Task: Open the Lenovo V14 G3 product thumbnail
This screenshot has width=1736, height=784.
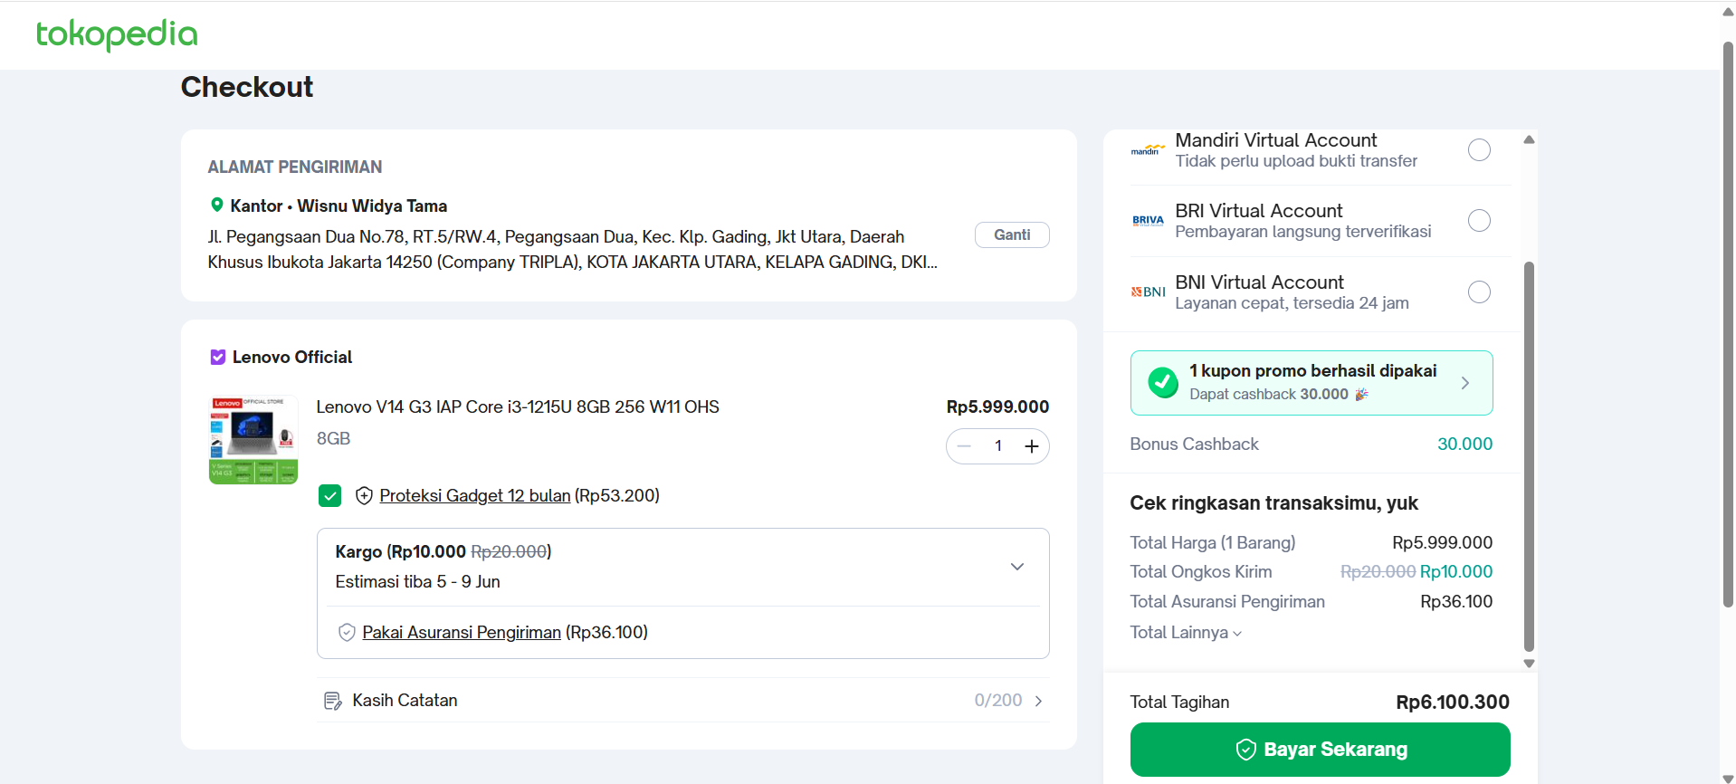Action: click(253, 440)
